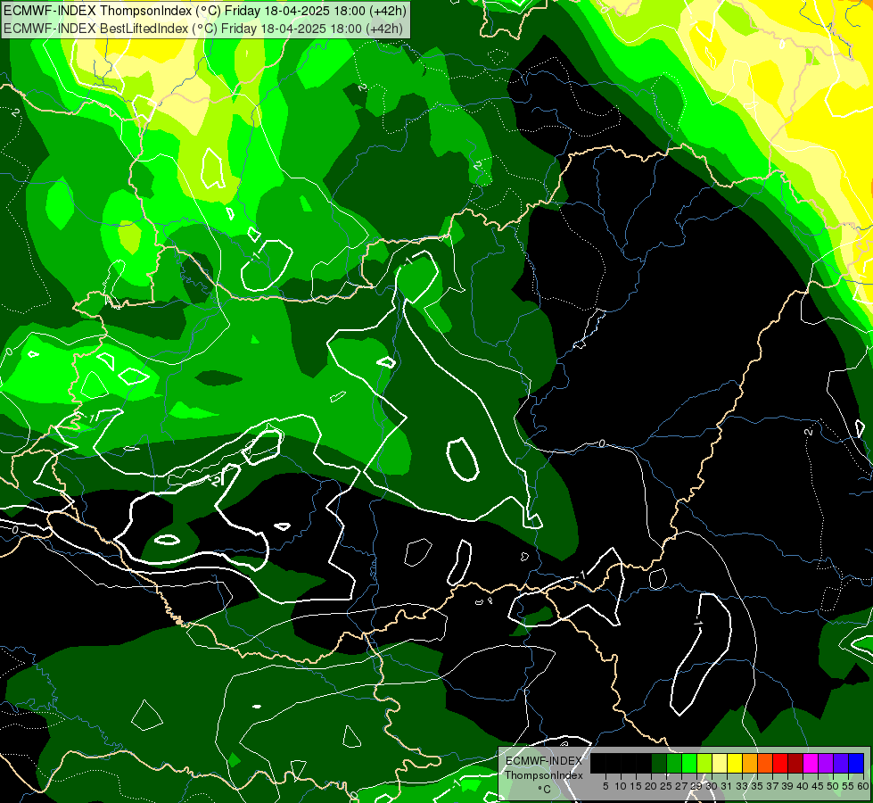Click the dark red 39–40 legend swatch

pyautogui.click(x=795, y=764)
